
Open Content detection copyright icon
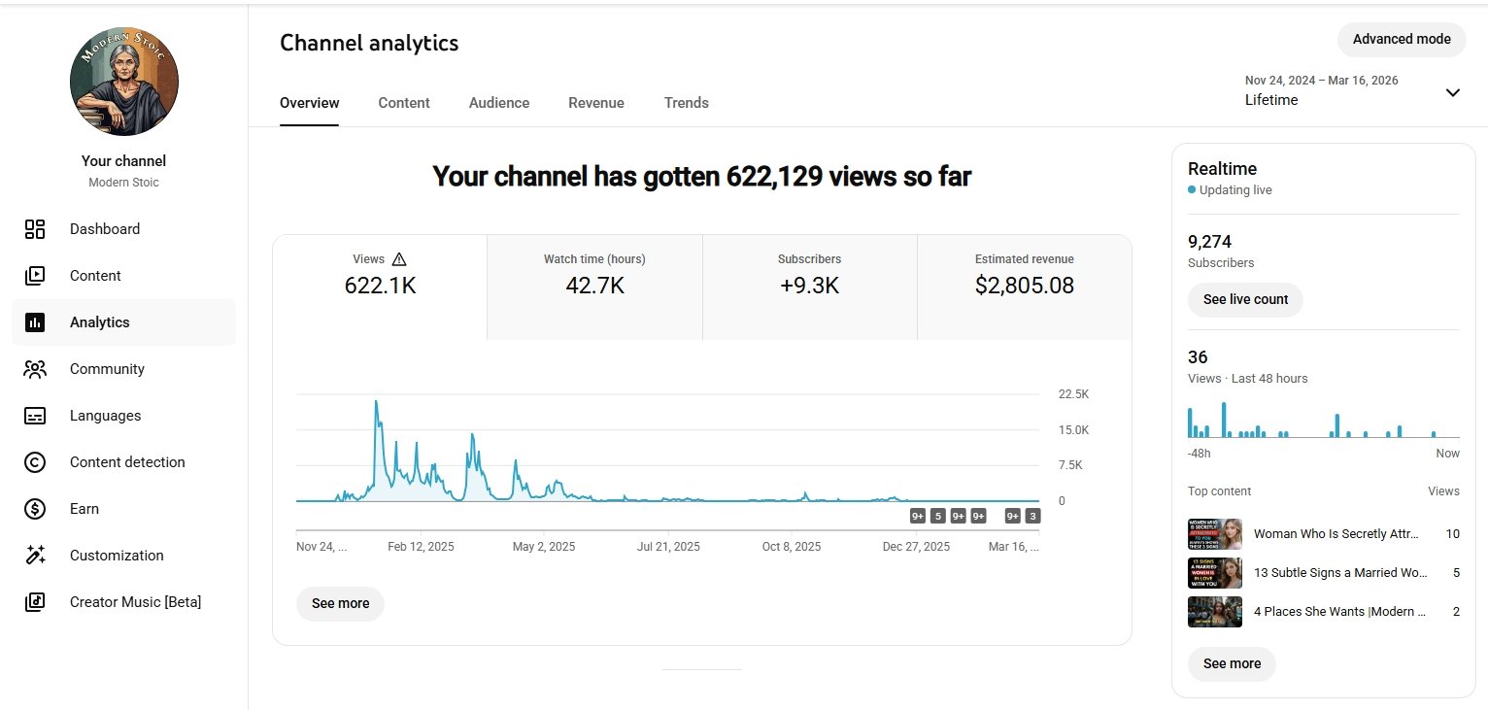(35, 462)
